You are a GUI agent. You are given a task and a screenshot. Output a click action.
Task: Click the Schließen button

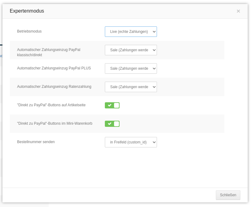pyautogui.click(x=228, y=195)
